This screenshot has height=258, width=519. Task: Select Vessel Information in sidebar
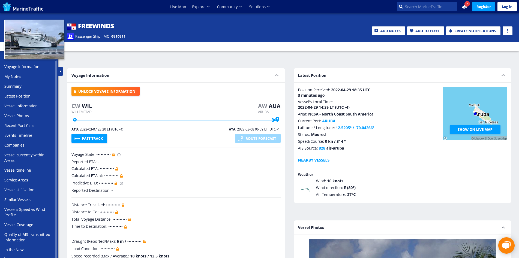21,106
